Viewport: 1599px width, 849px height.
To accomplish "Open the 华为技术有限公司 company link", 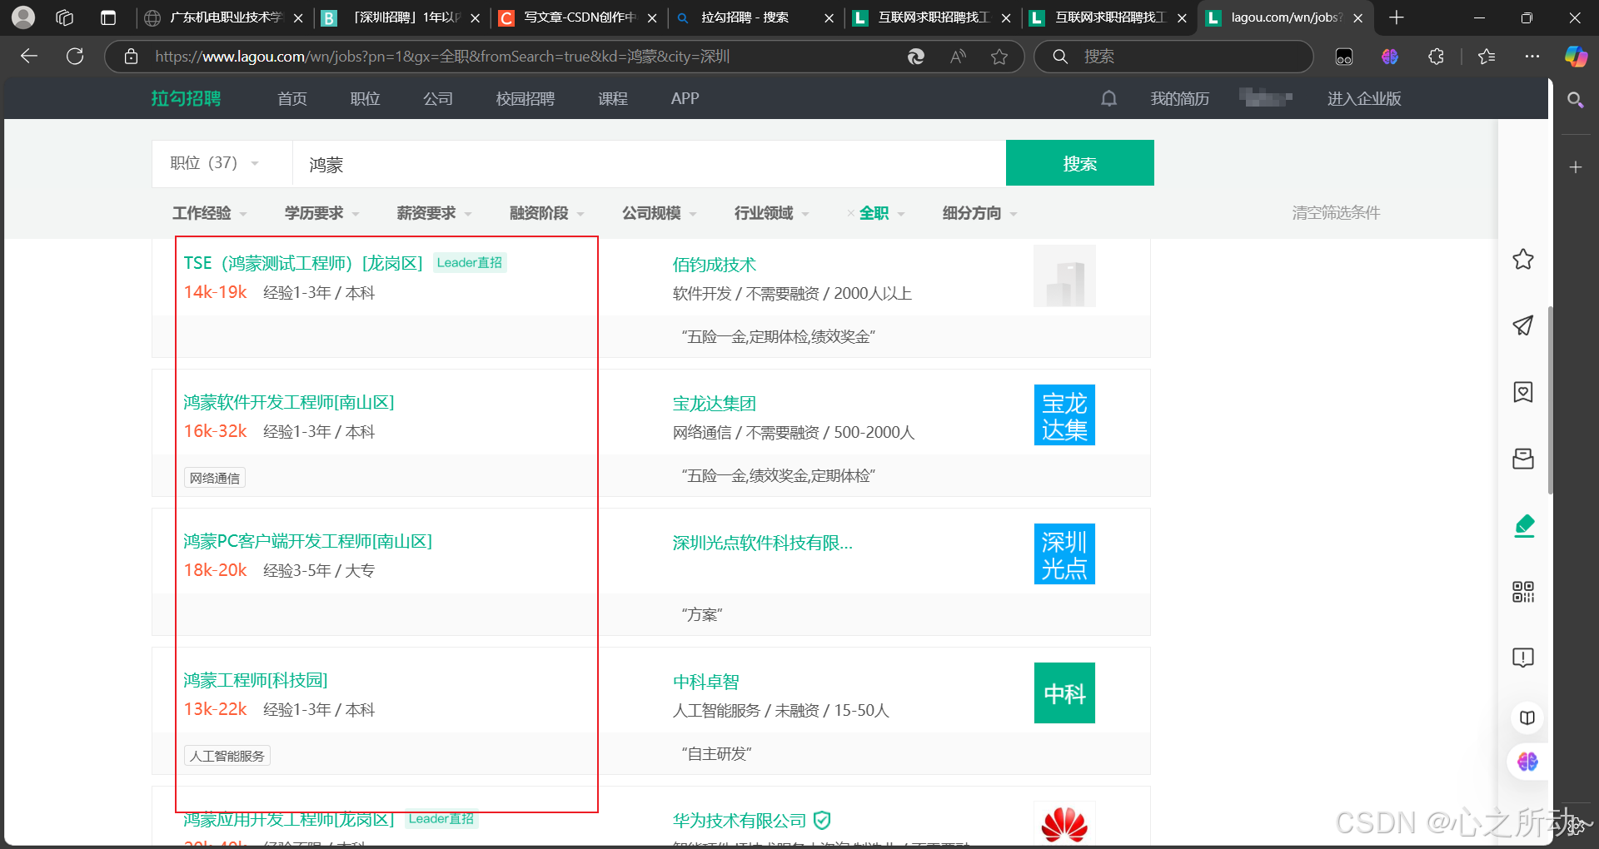I will tap(740, 821).
